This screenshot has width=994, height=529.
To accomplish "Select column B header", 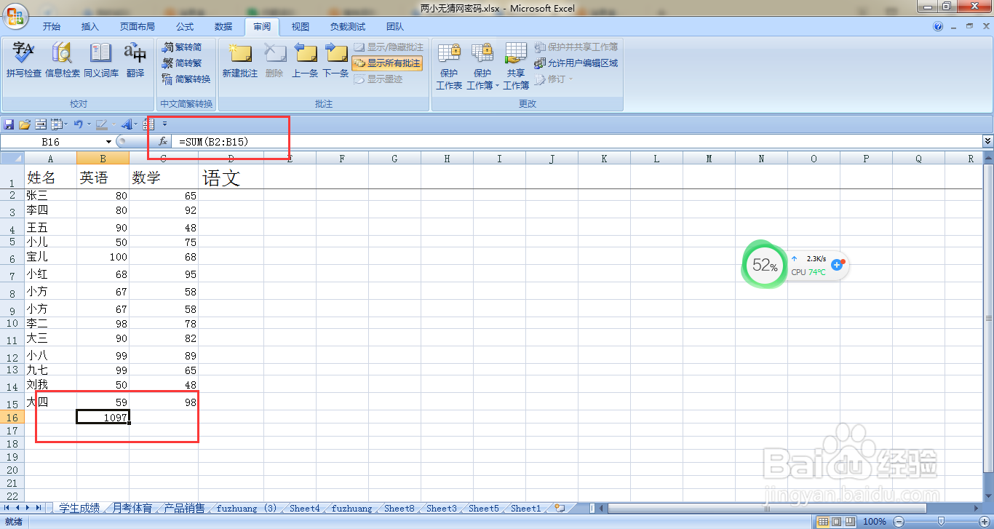I will 103,158.
